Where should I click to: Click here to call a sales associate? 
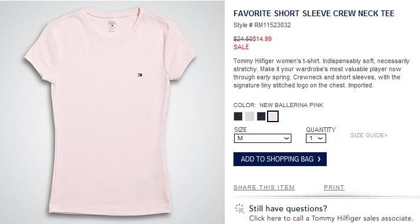click(331, 218)
